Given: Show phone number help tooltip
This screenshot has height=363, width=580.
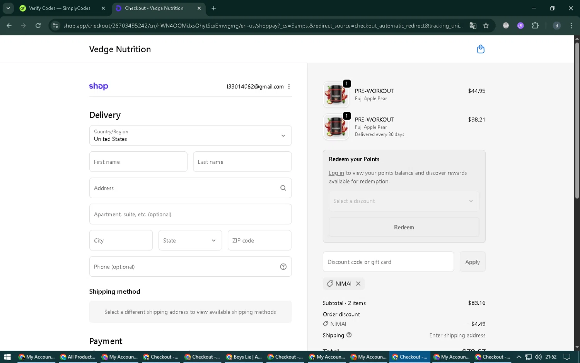Looking at the screenshot, I should pos(283,267).
